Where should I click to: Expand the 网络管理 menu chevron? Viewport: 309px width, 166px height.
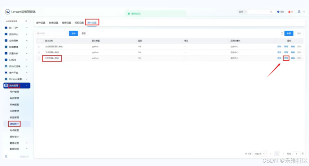tap(27, 47)
